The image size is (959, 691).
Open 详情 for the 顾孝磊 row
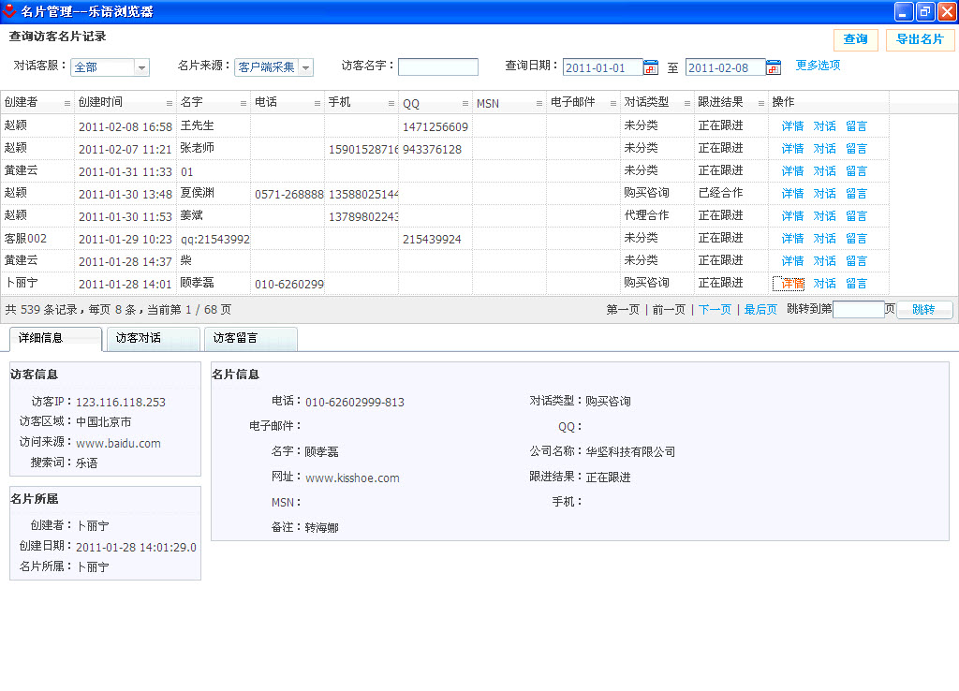[792, 284]
